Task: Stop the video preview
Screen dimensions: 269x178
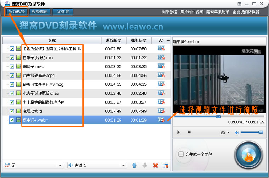Action: pos(189,132)
